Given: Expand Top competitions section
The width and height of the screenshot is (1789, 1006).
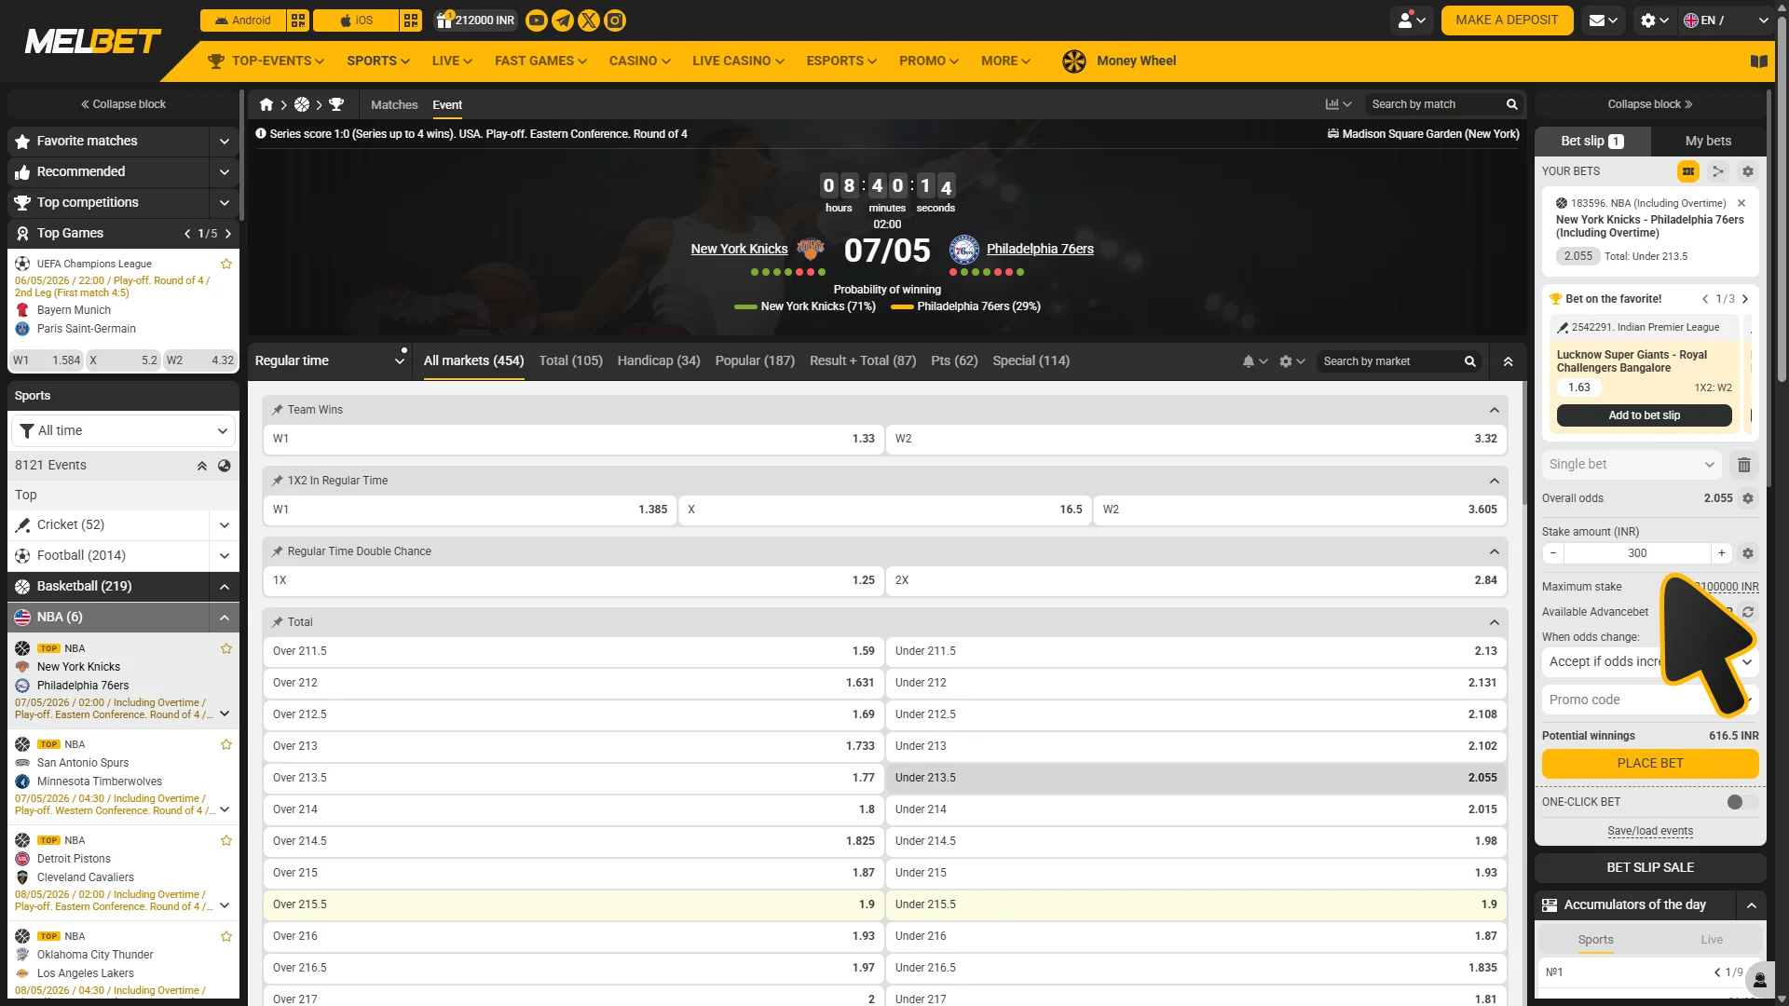Looking at the screenshot, I should (x=224, y=203).
